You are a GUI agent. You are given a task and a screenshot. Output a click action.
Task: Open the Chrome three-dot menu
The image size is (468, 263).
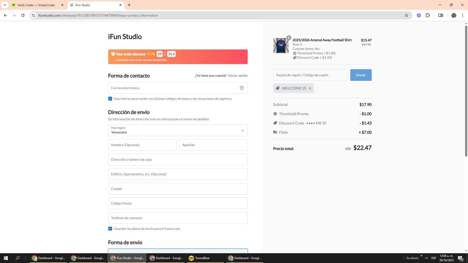pyautogui.click(x=462, y=15)
